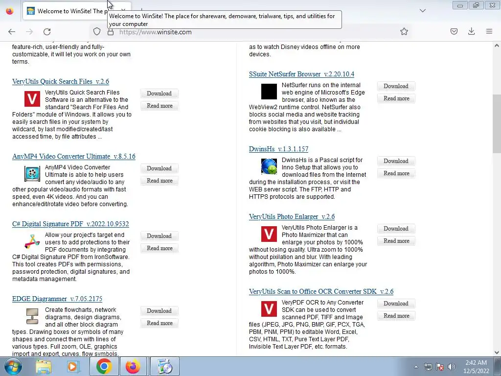This screenshot has height=376, width=501.
Task: Click the DwinsHs globe download icon
Action: 269,166
